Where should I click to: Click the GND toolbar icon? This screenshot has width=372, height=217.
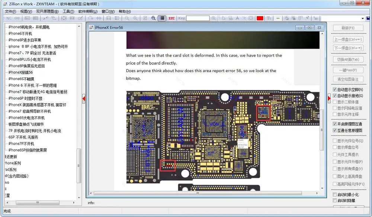click(x=17, y=18)
